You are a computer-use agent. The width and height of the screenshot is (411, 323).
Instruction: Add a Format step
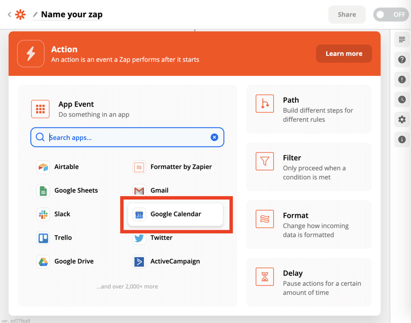pyautogui.click(x=309, y=224)
